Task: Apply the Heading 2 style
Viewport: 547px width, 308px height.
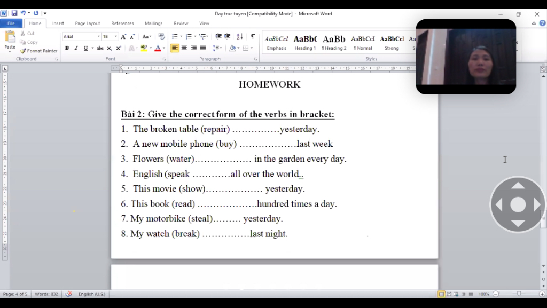Action: [x=334, y=43]
